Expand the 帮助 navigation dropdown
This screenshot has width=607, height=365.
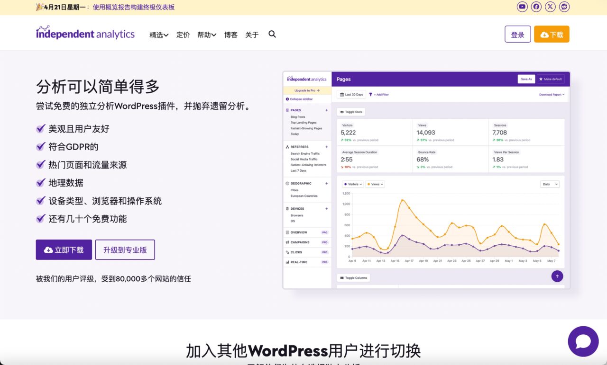pos(207,35)
